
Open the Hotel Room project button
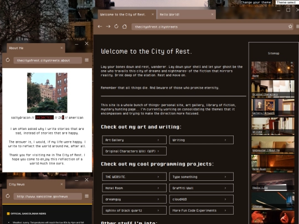tap(134, 188)
